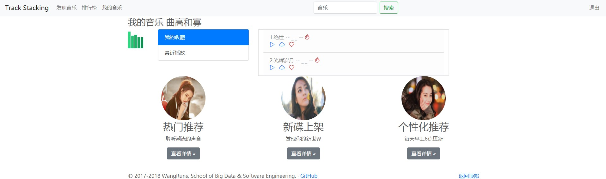Click the 新碟上架 heading

303,127
